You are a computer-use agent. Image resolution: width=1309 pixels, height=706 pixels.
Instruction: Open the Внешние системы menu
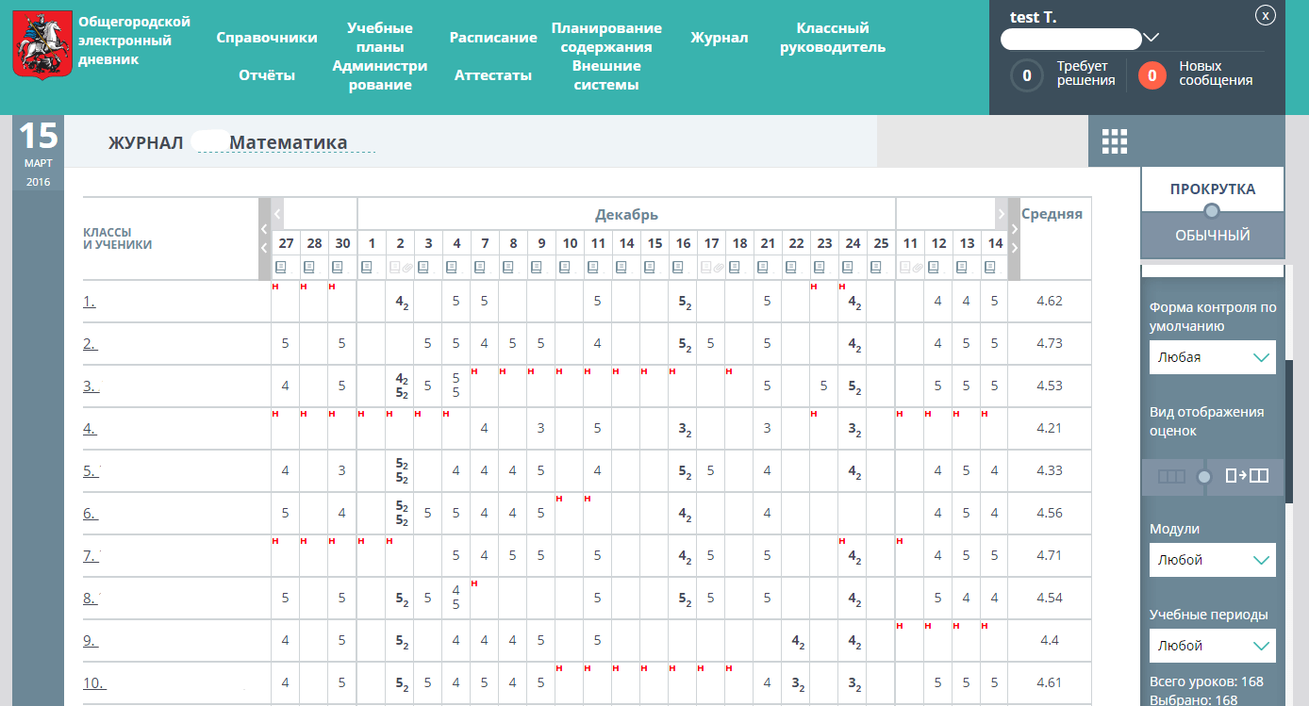tap(606, 75)
